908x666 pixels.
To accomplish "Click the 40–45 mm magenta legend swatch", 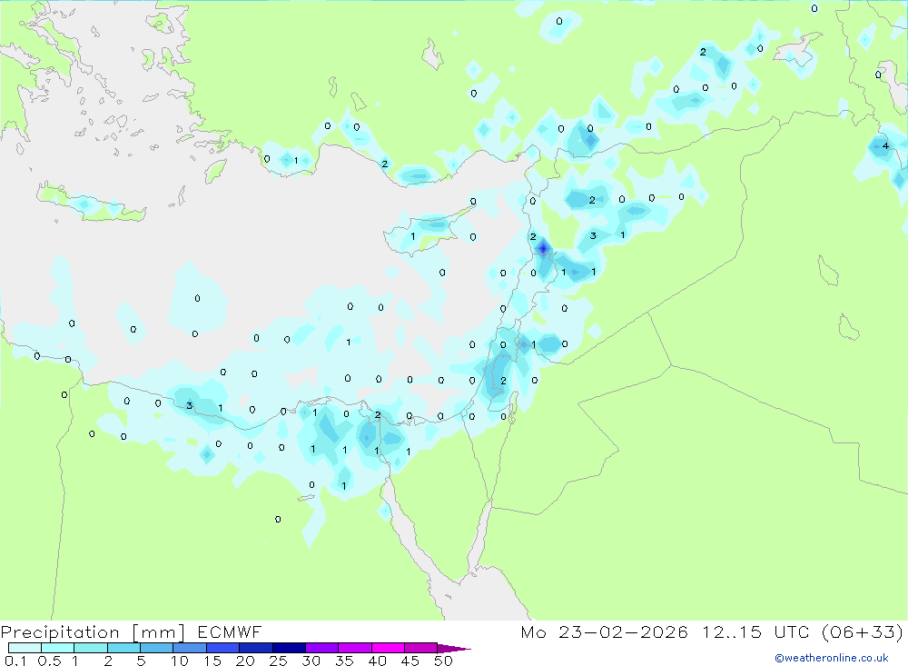I will [x=388, y=648].
